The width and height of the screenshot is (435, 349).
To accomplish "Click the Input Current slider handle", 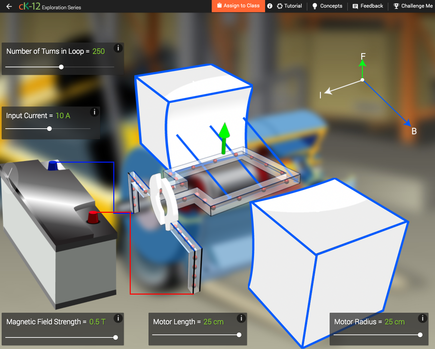I will (50, 128).
